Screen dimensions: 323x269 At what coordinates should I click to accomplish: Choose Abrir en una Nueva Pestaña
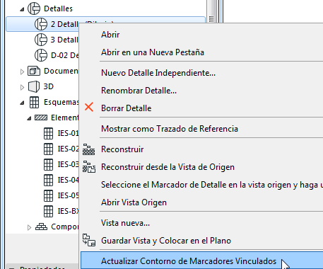[x=153, y=52]
